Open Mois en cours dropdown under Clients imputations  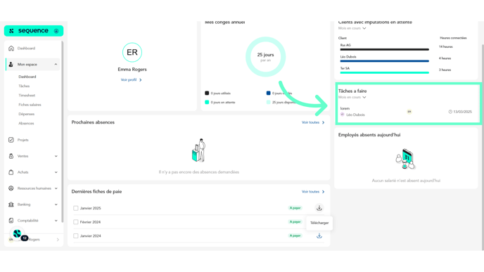[352, 28]
